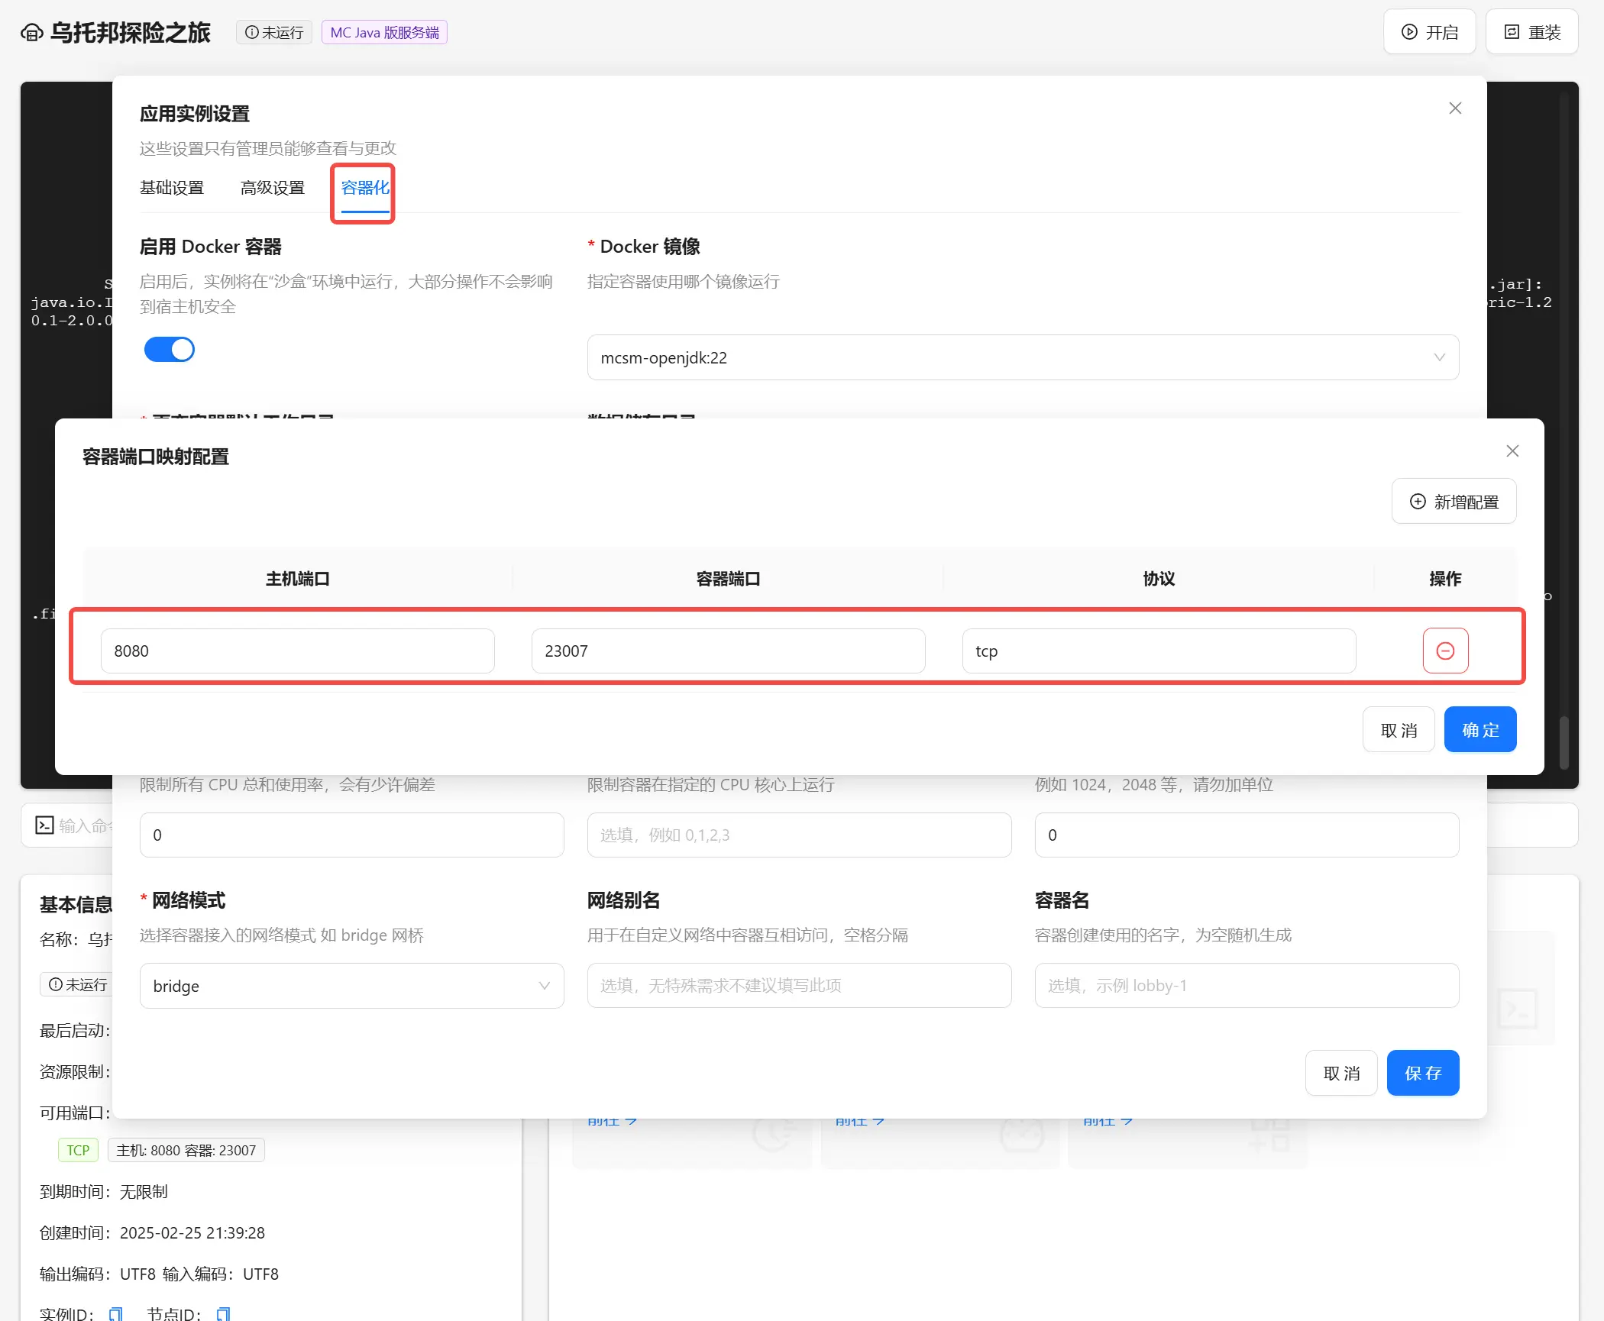Click the 容器名 input field

pyautogui.click(x=1247, y=986)
